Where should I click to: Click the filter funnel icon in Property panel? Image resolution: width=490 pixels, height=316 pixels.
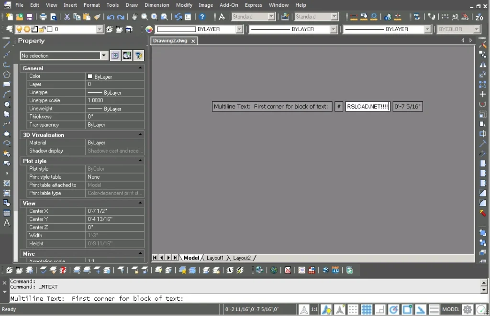138,55
